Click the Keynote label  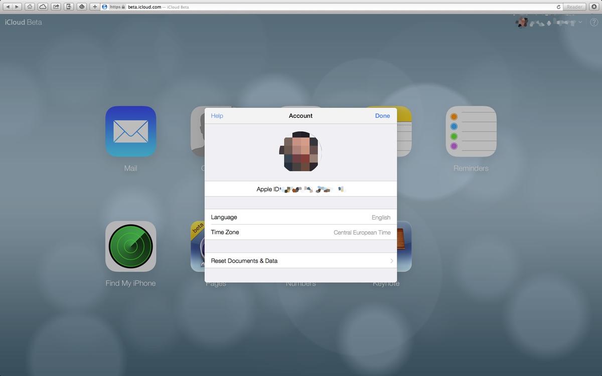386,284
